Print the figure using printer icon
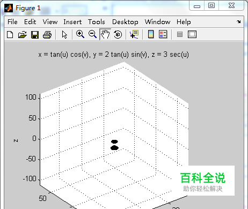Image resolution: width=248 pixels, height=209 pixels. tap(47, 34)
